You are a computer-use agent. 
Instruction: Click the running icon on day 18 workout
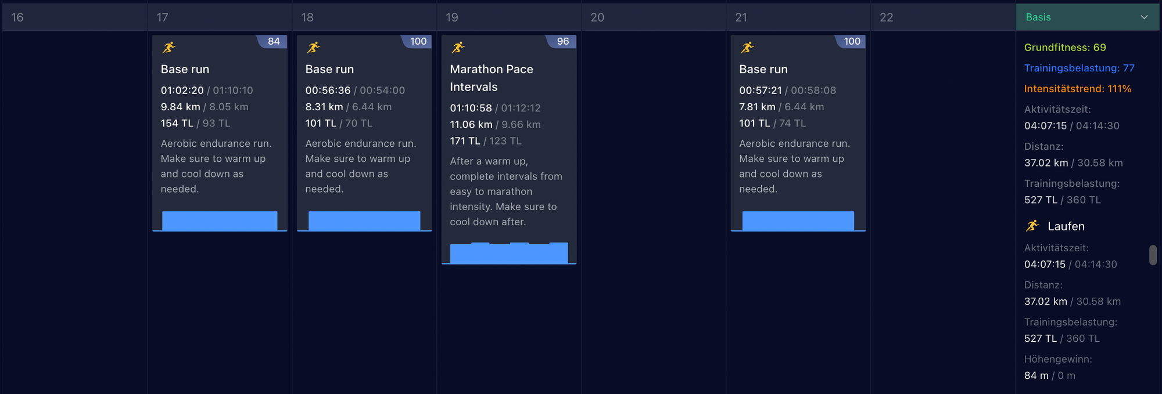point(313,48)
